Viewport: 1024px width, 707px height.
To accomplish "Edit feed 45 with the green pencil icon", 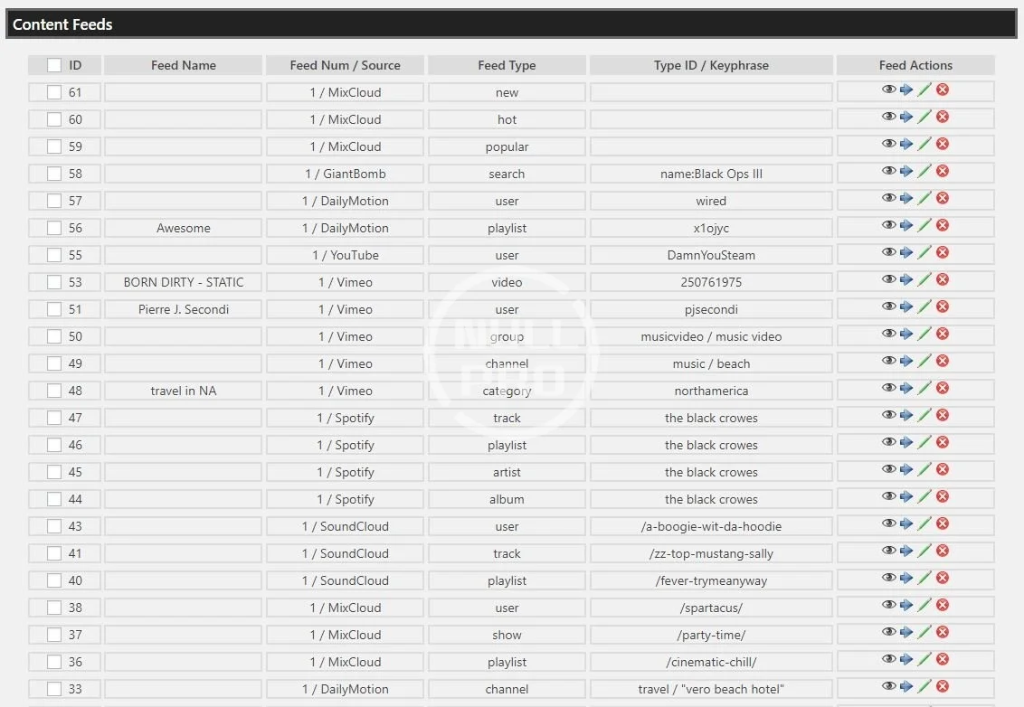I will coord(924,469).
